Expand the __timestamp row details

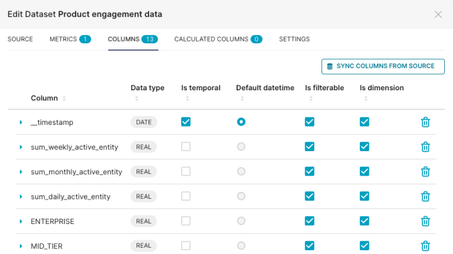pyautogui.click(x=21, y=122)
